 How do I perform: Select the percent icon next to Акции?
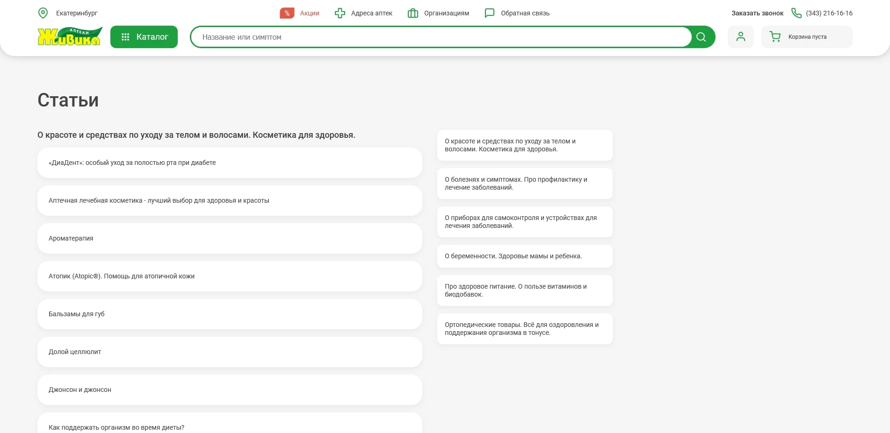tap(287, 13)
